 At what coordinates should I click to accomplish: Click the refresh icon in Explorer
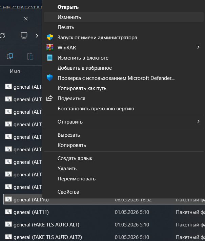tap(2, 36)
